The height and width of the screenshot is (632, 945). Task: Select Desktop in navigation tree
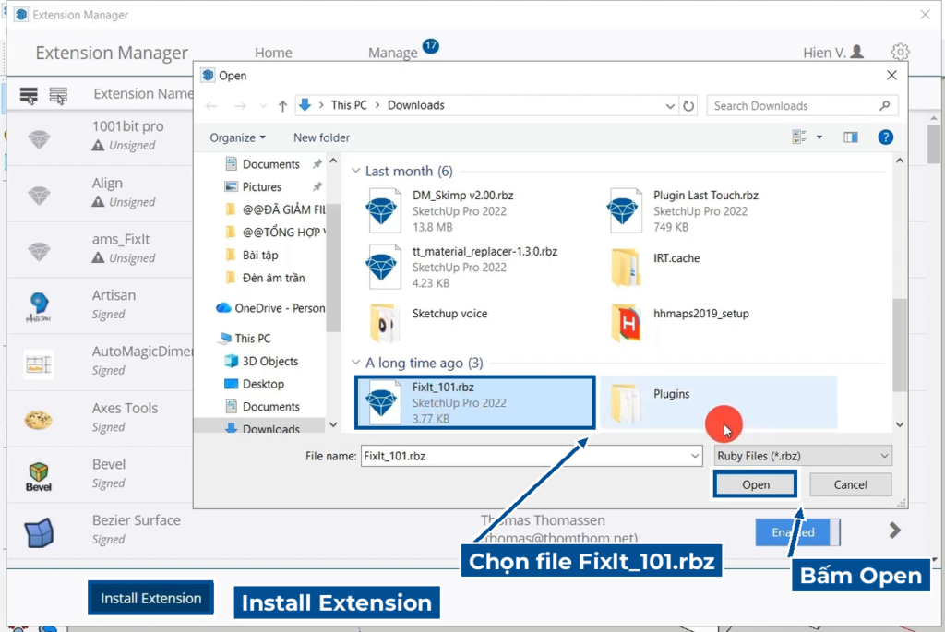point(263,384)
